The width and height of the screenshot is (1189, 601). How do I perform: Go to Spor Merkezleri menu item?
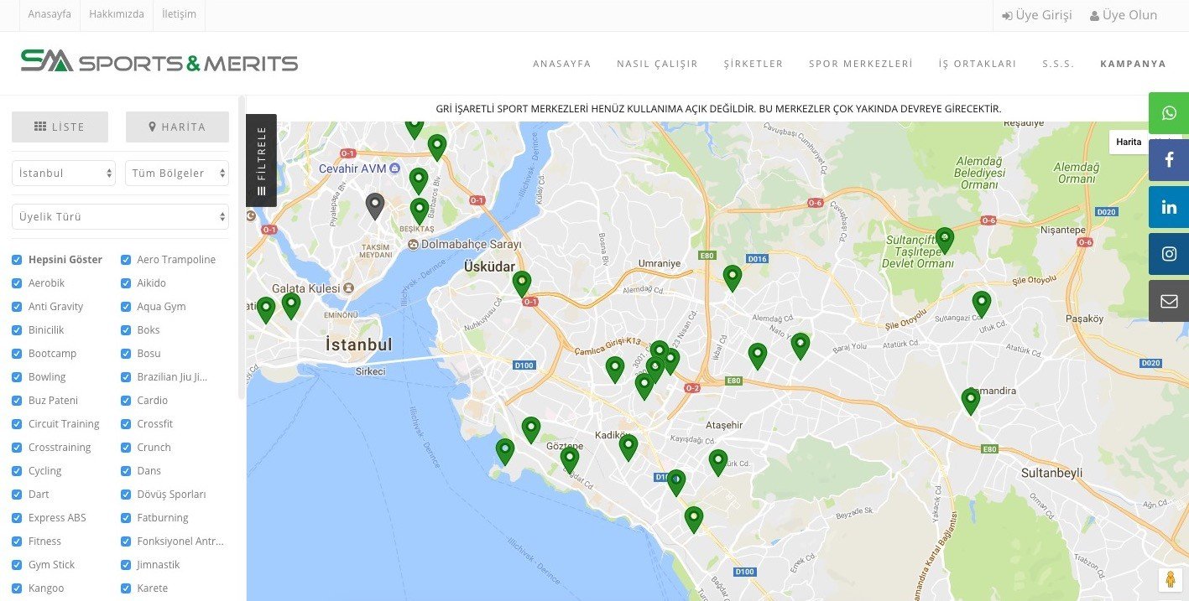860,64
